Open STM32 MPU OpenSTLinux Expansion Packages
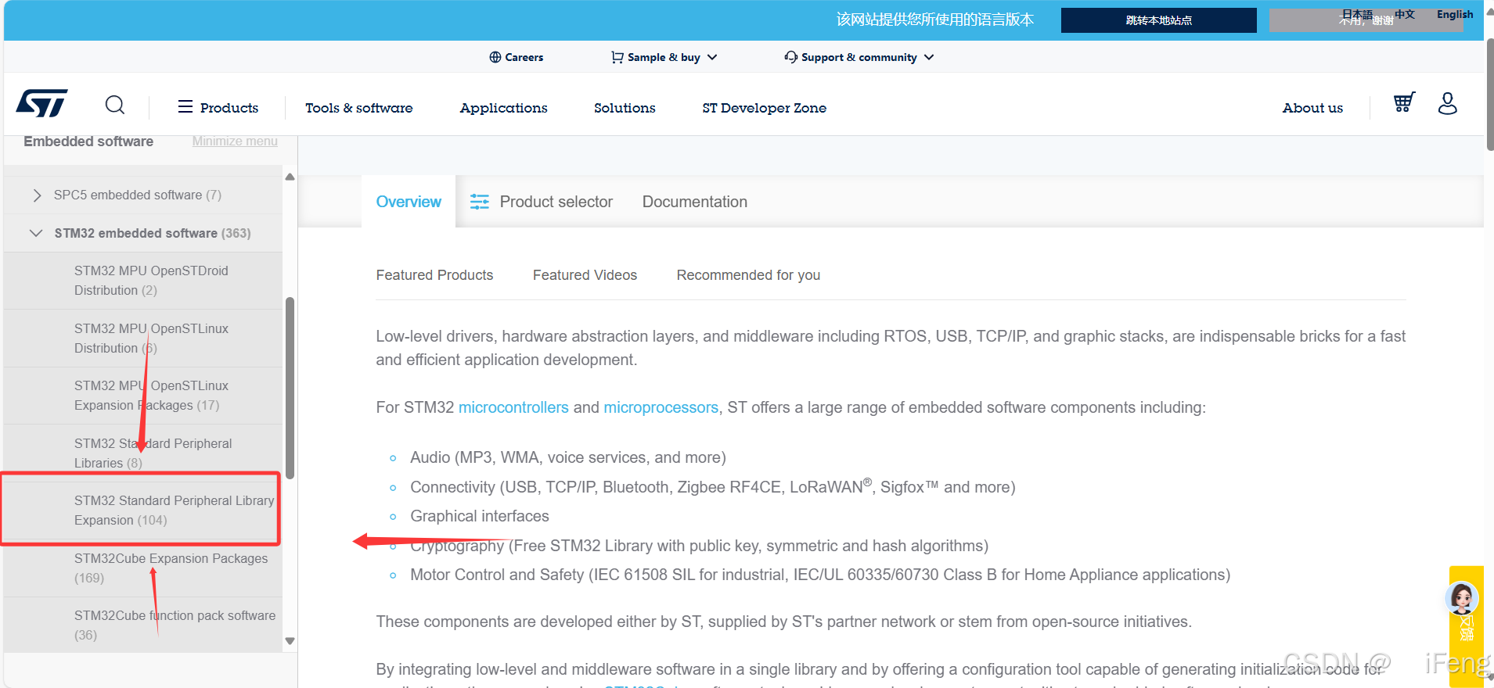Viewport: 1494px width, 688px height. click(x=143, y=396)
